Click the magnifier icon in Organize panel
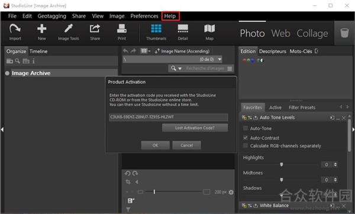Image resolution: width=355 pixels, height=214 pixels. [18, 61]
